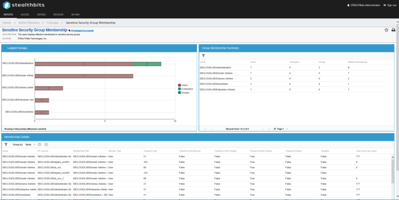Image resolution: width=399 pixels, height=200 pixels.
Task: Click SBCLOUDLAB\labpam_svc001 account cell
Action: coord(53,162)
